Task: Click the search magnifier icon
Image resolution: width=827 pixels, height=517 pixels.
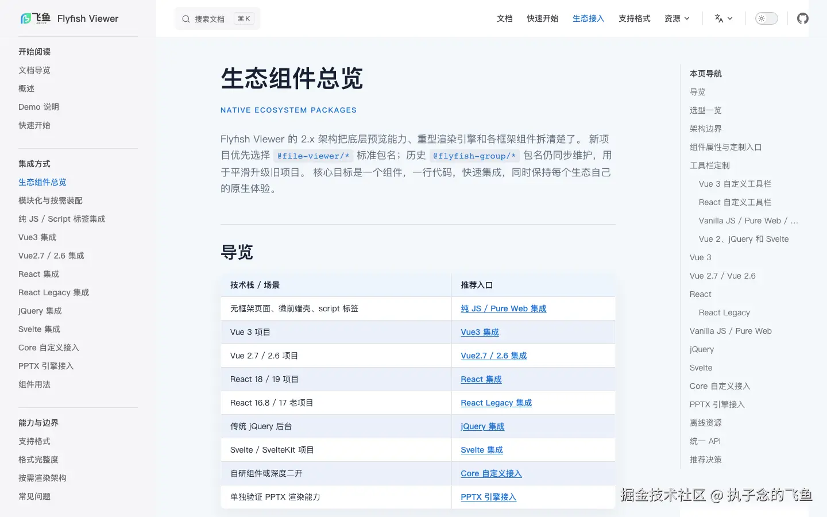Action: [x=186, y=19]
